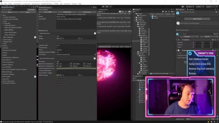The image size is (219, 123).
Task: Open the Account dropdown
Action: pyautogui.click(x=190, y=7)
